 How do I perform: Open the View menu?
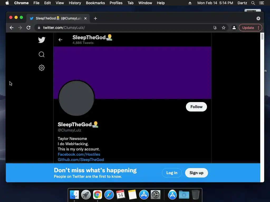pyautogui.click(x=60, y=3)
